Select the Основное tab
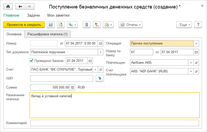207x132 pixels. click(x=14, y=34)
